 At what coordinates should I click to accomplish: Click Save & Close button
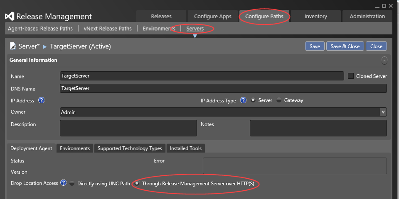pos(345,46)
